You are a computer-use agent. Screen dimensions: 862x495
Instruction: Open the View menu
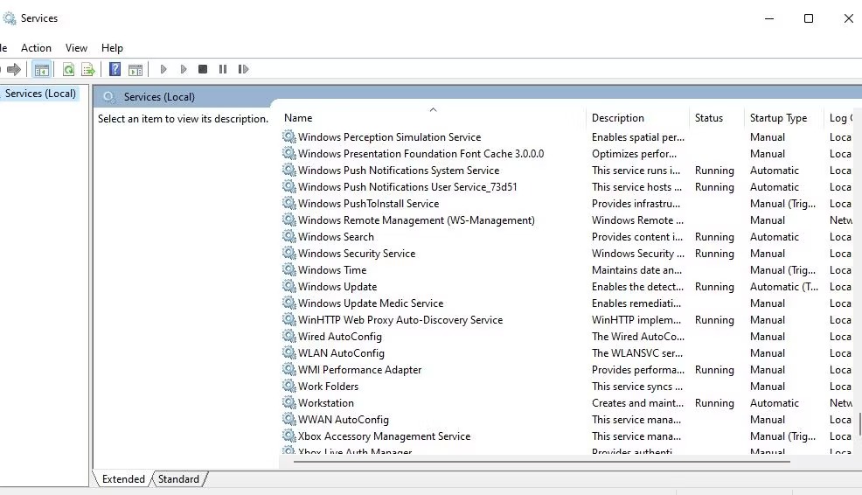[x=76, y=48]
